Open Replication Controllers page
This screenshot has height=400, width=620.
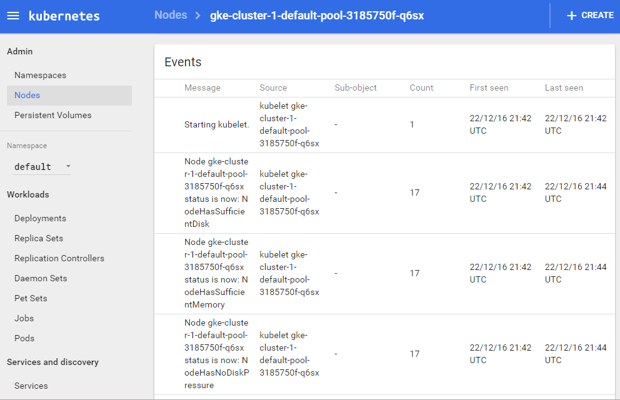pyautogui.click(x=59, y=258)
